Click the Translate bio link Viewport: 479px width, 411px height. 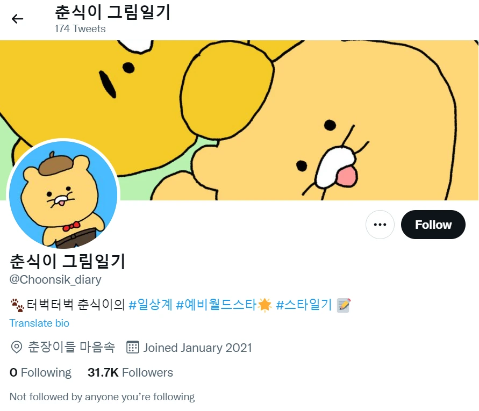coord(39,323)
